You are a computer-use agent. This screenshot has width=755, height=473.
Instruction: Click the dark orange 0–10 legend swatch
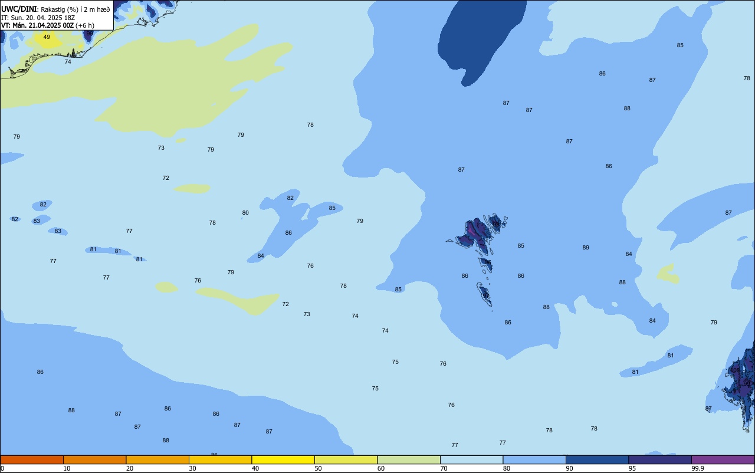[x=32, y=459]
